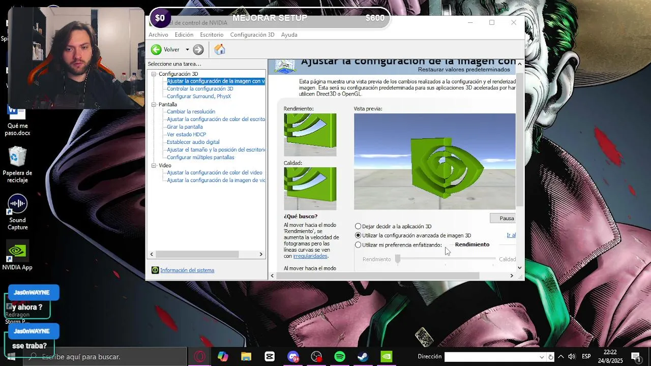
Task: Click the green Volver back arrow icon
Action: coord(156,49)
